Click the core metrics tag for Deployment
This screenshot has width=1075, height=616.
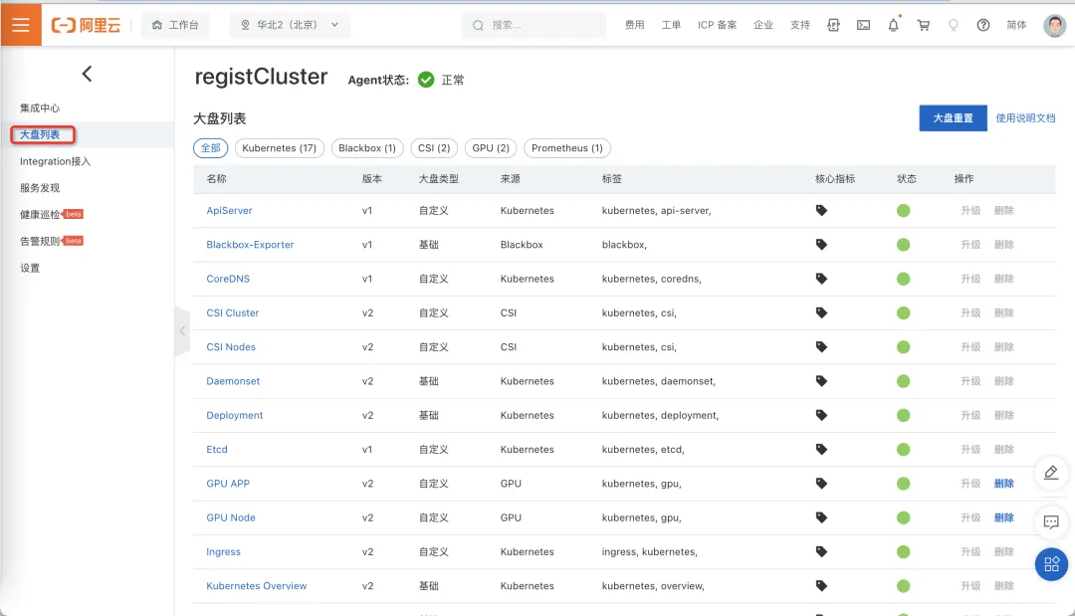(x=821, y=415)
